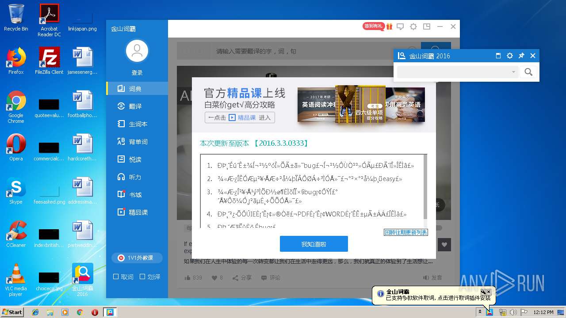Screen dimensions: 566x318
Task: Open the 书城 bookstore section
Action: coord(137,195)
